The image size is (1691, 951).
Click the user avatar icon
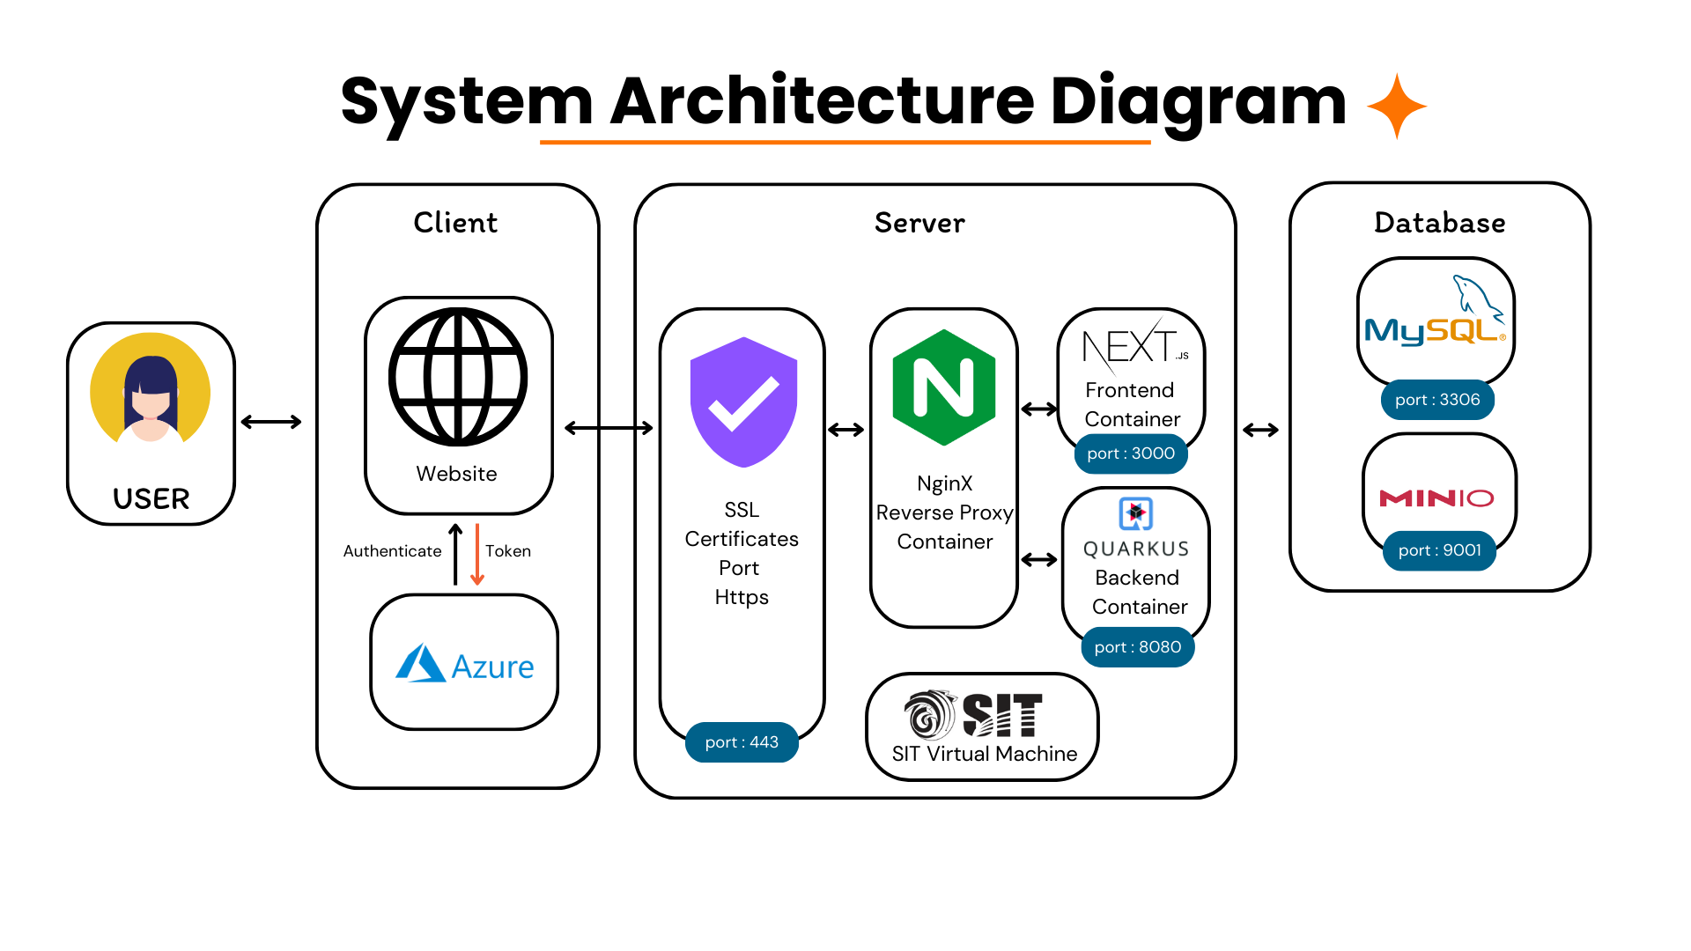[151, 387]
